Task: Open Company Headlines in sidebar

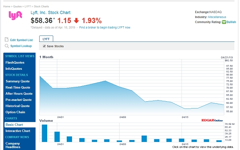Action: (13, 145)
